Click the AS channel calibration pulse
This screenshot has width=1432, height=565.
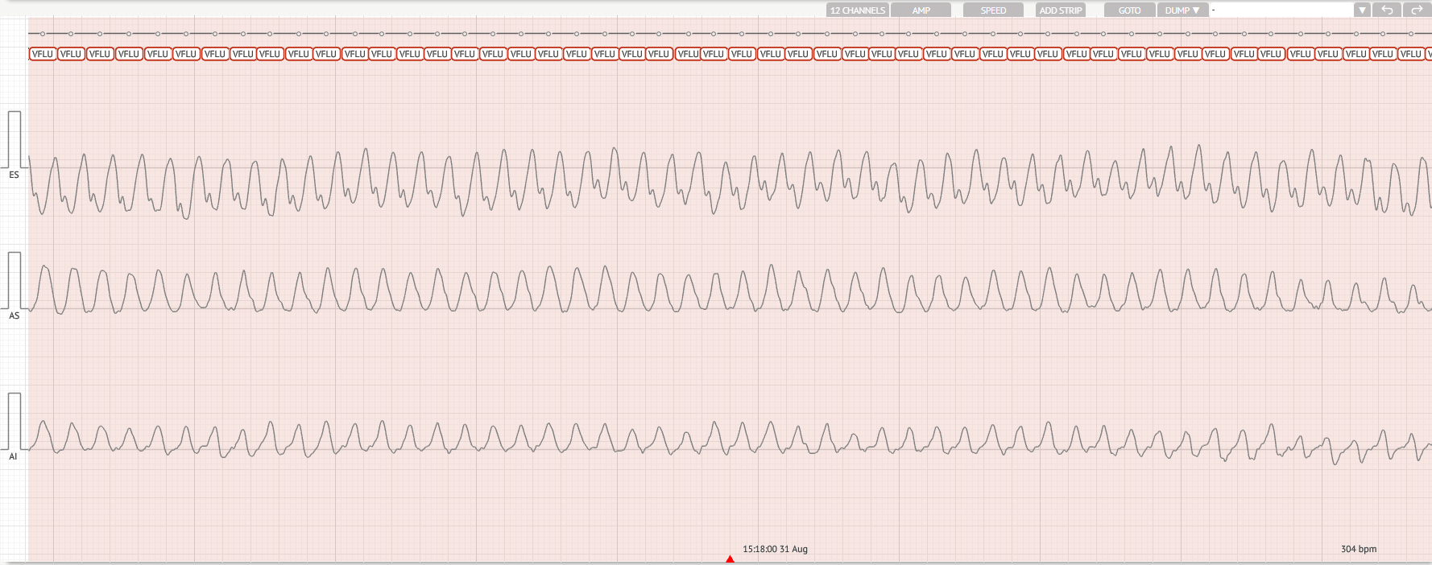point(14,279)
